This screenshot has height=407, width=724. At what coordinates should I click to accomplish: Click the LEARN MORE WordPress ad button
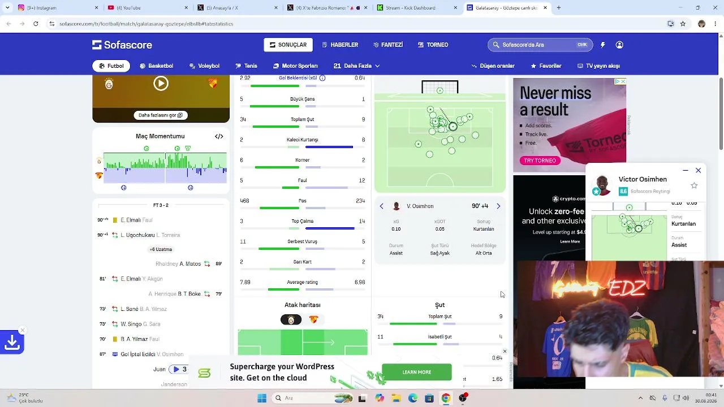tap(417, 372)
